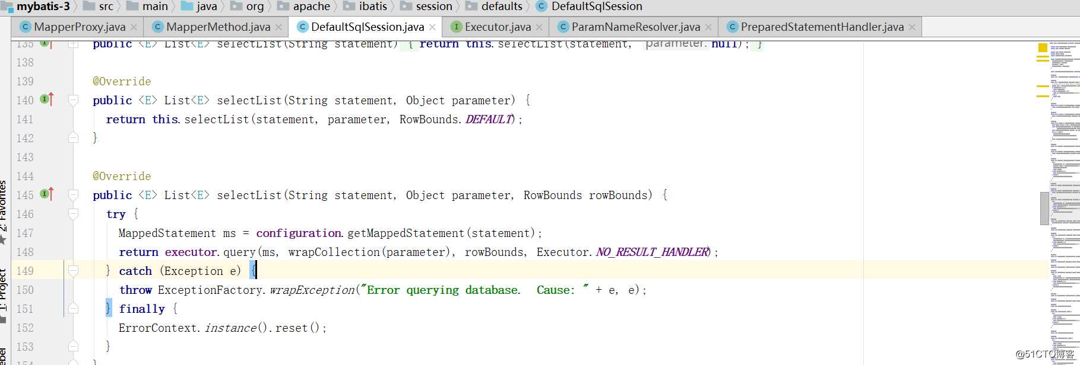Viewport: 1080px width, 365px height.
Task: Click the @Override annotation on line 139
Action: (x=122, y=81)
